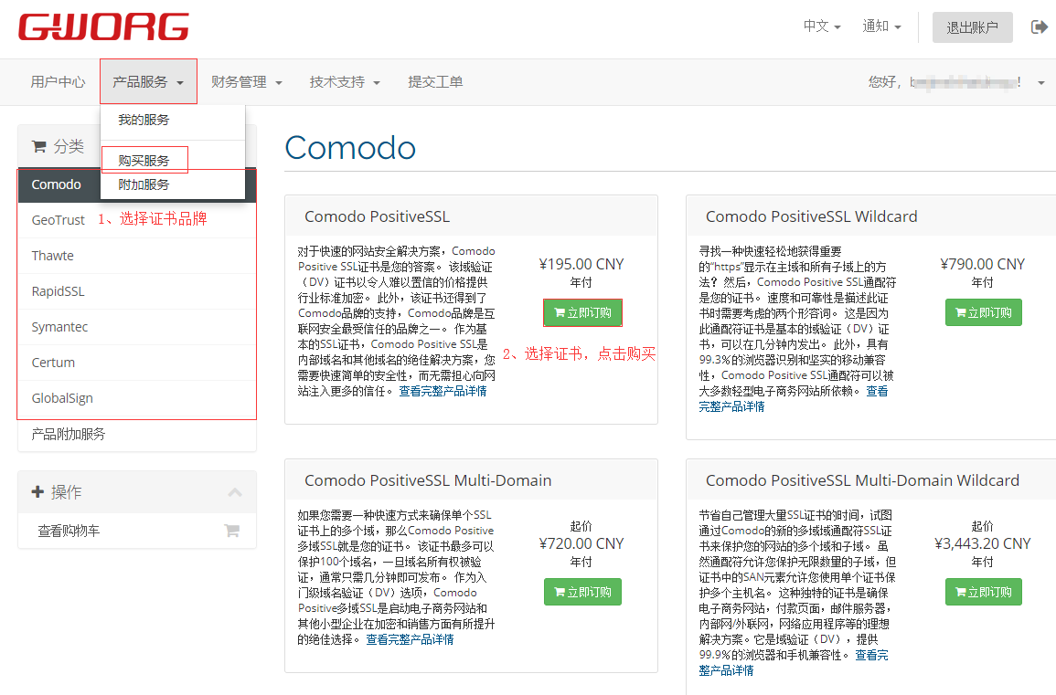Order PositiveSSL Multi-Domain ¥720.00 with 立即订购
Image resolution: width=1056 pixels, height=695 pixels.
[x=582, y=592]
